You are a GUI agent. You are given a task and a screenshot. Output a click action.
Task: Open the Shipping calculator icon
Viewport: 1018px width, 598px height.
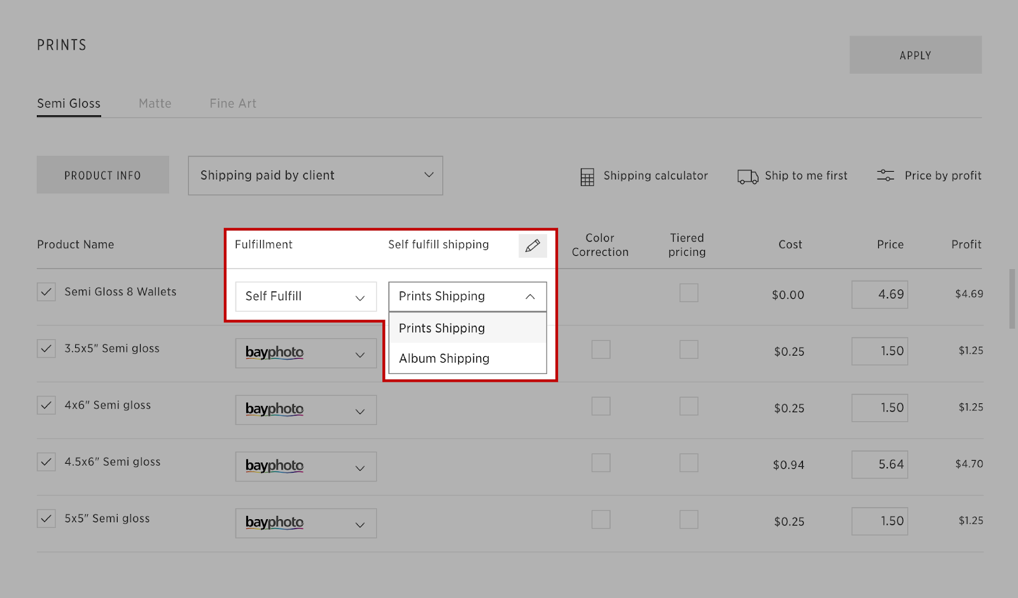coord(587,177)
